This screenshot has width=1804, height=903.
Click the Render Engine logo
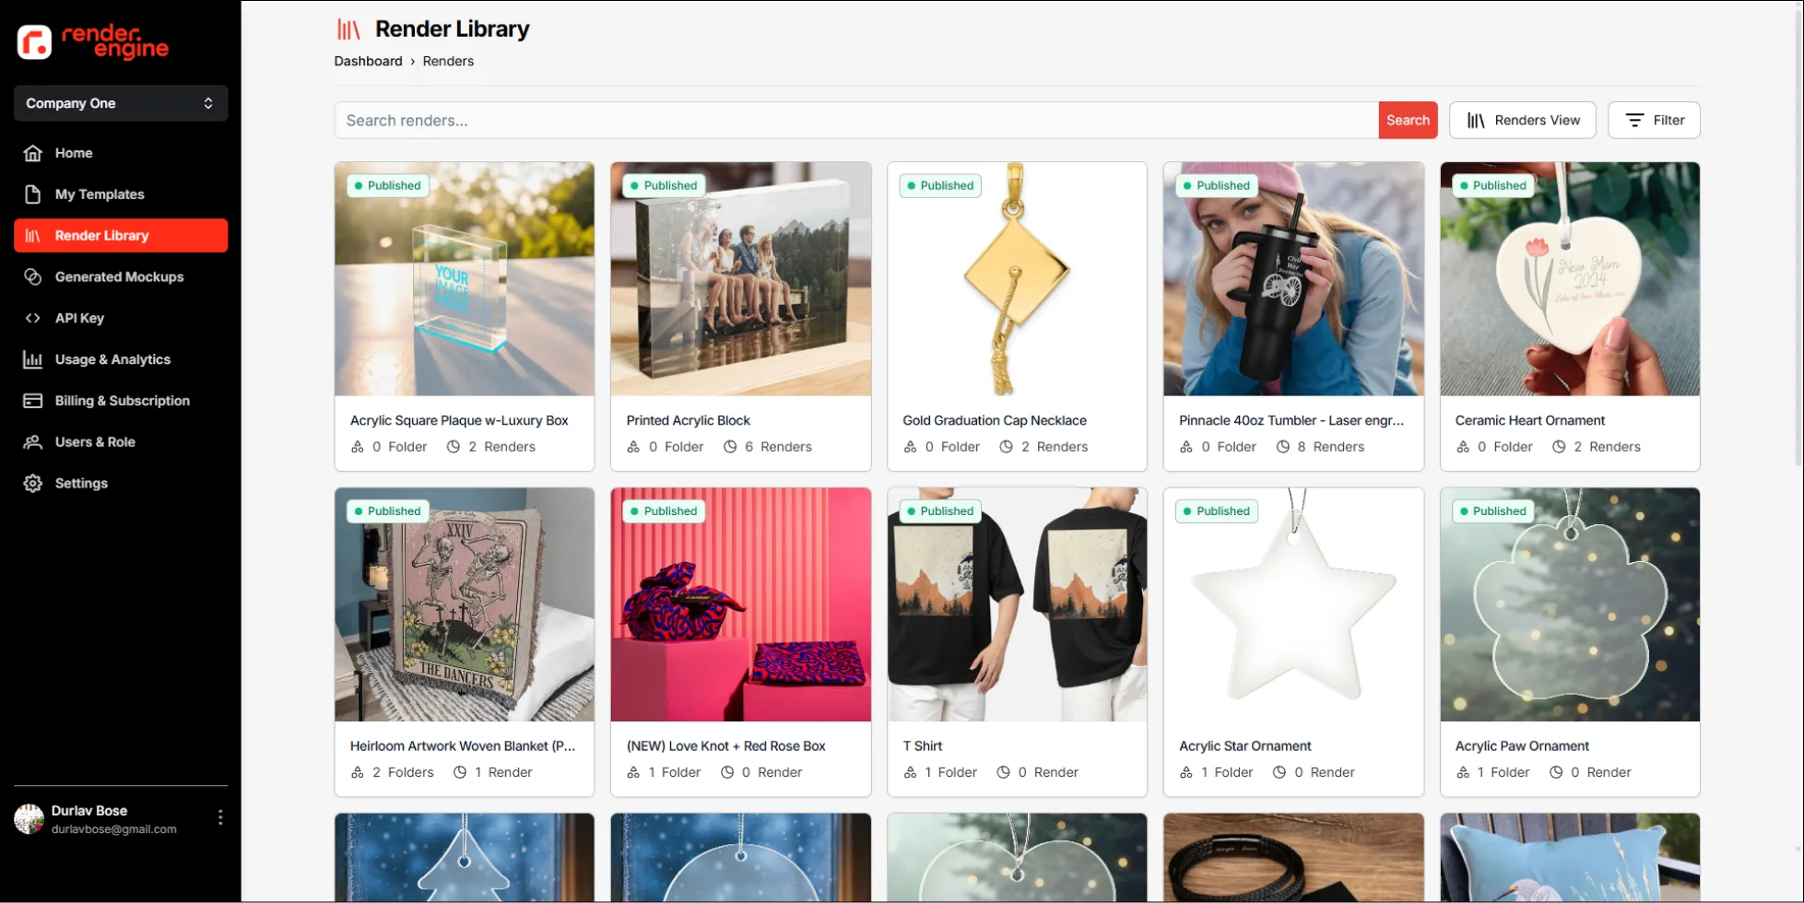click(93, 42)
